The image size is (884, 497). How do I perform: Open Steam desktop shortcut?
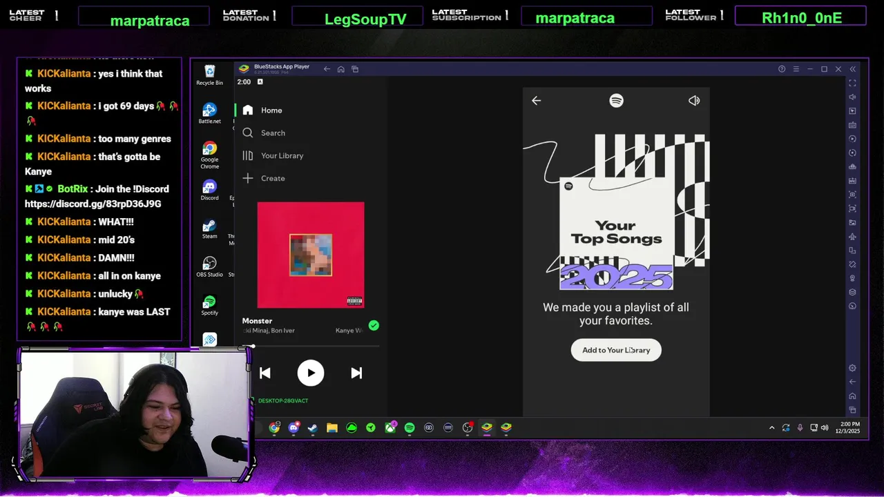coord(209,229)
